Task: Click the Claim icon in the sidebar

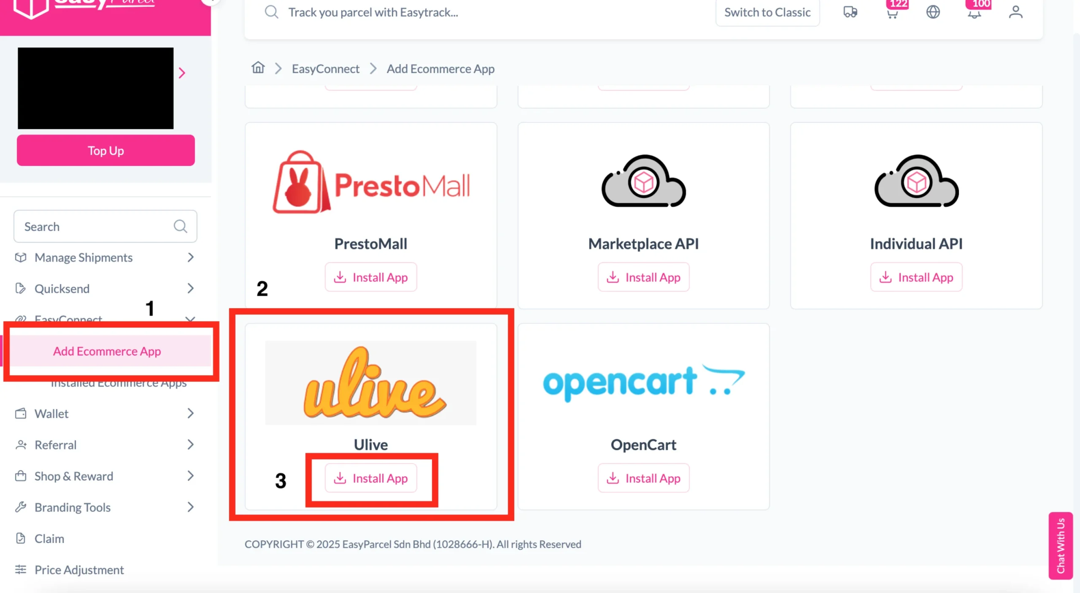Action: point(20,538)
